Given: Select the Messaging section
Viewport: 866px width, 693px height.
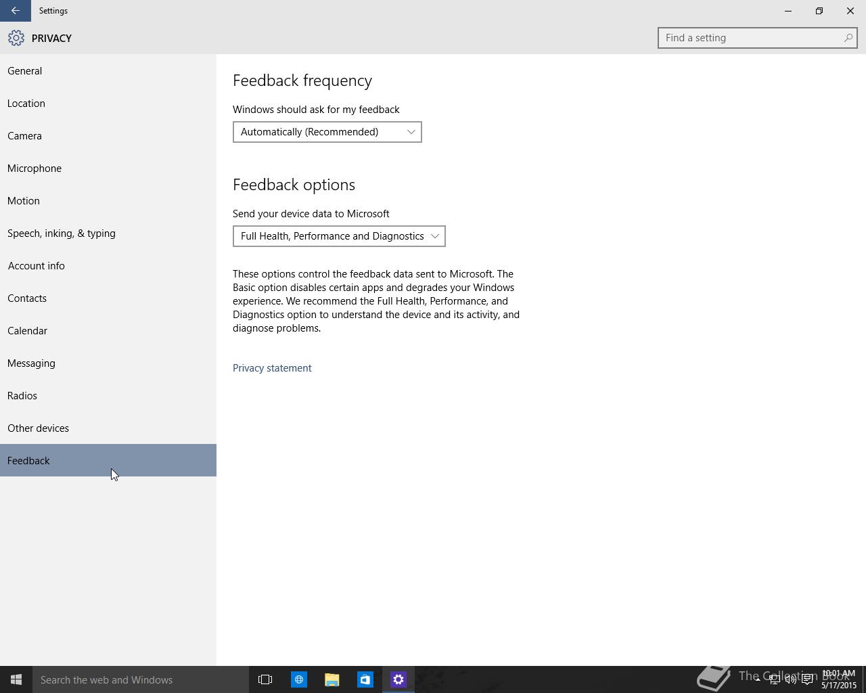Looking at the screenshot, I should 108,363.
